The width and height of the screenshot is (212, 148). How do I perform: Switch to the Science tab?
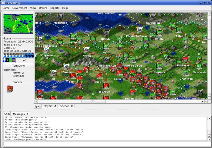tap(64, 106)
